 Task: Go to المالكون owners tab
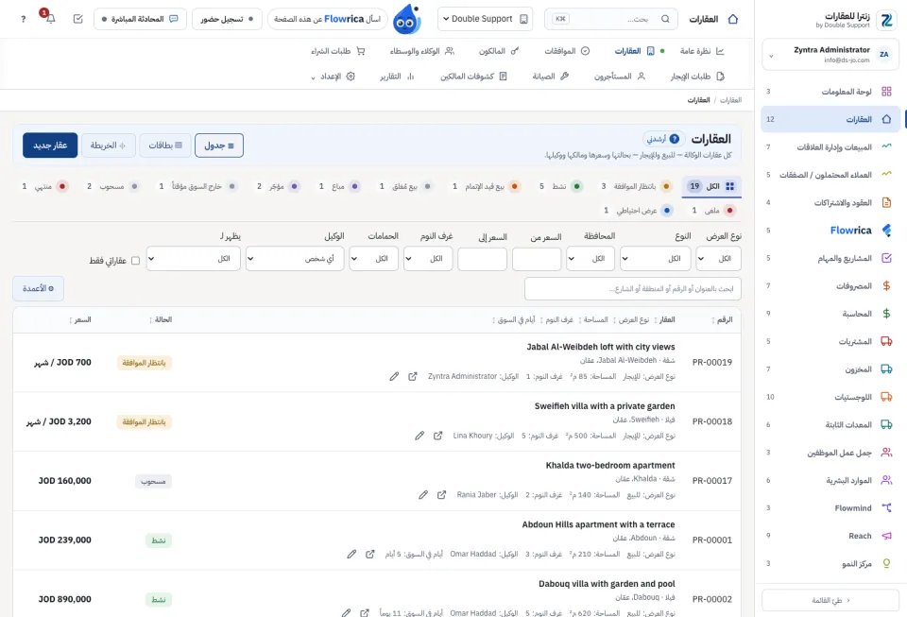pyautogui.click(x=499, y=51)
